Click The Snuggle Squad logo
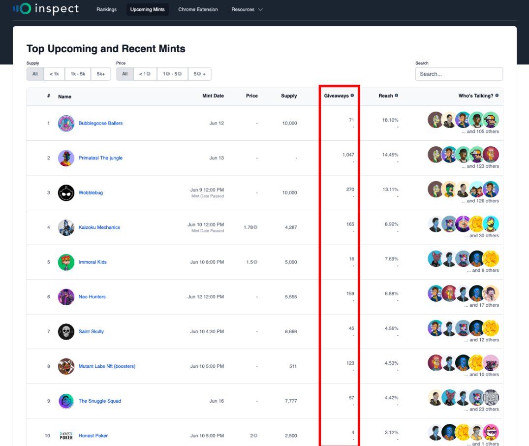Viewport: 529px width, 446px height. [x=66, y=401]
